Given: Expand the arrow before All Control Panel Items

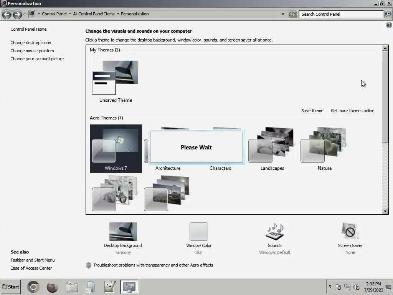Looking at the screenshot, I should tap(70, 14).
